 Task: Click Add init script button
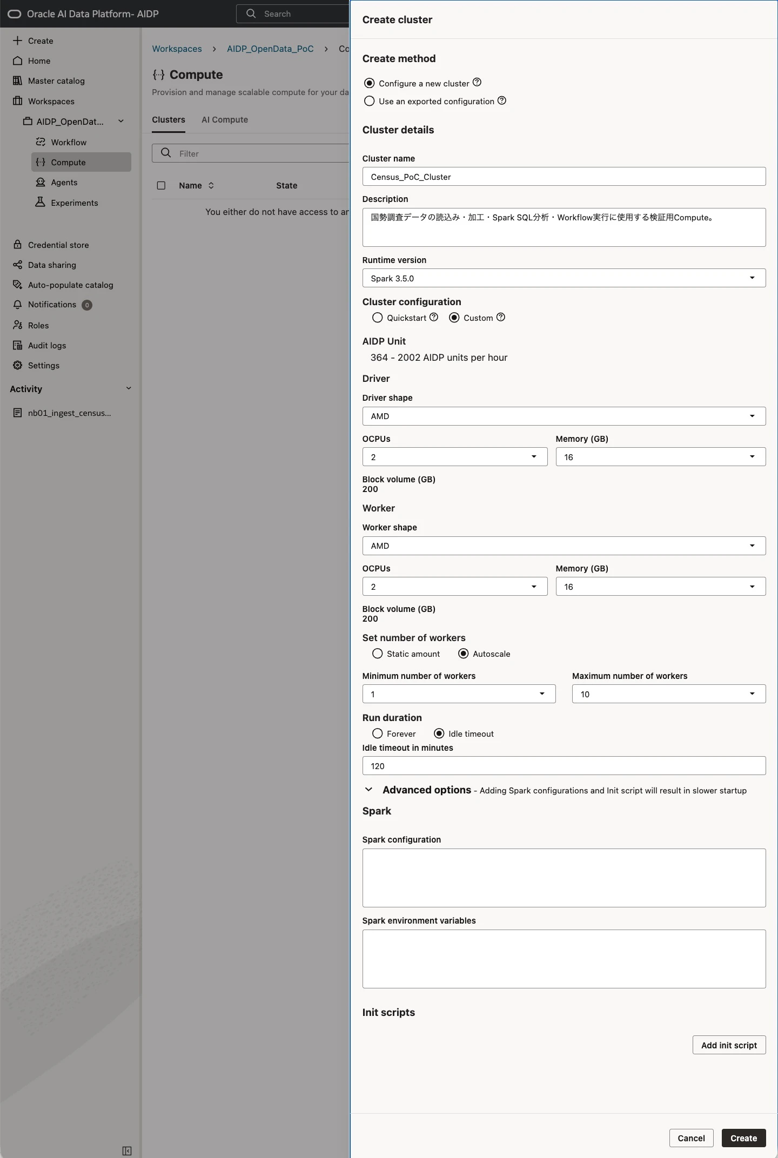[729, 1045]
